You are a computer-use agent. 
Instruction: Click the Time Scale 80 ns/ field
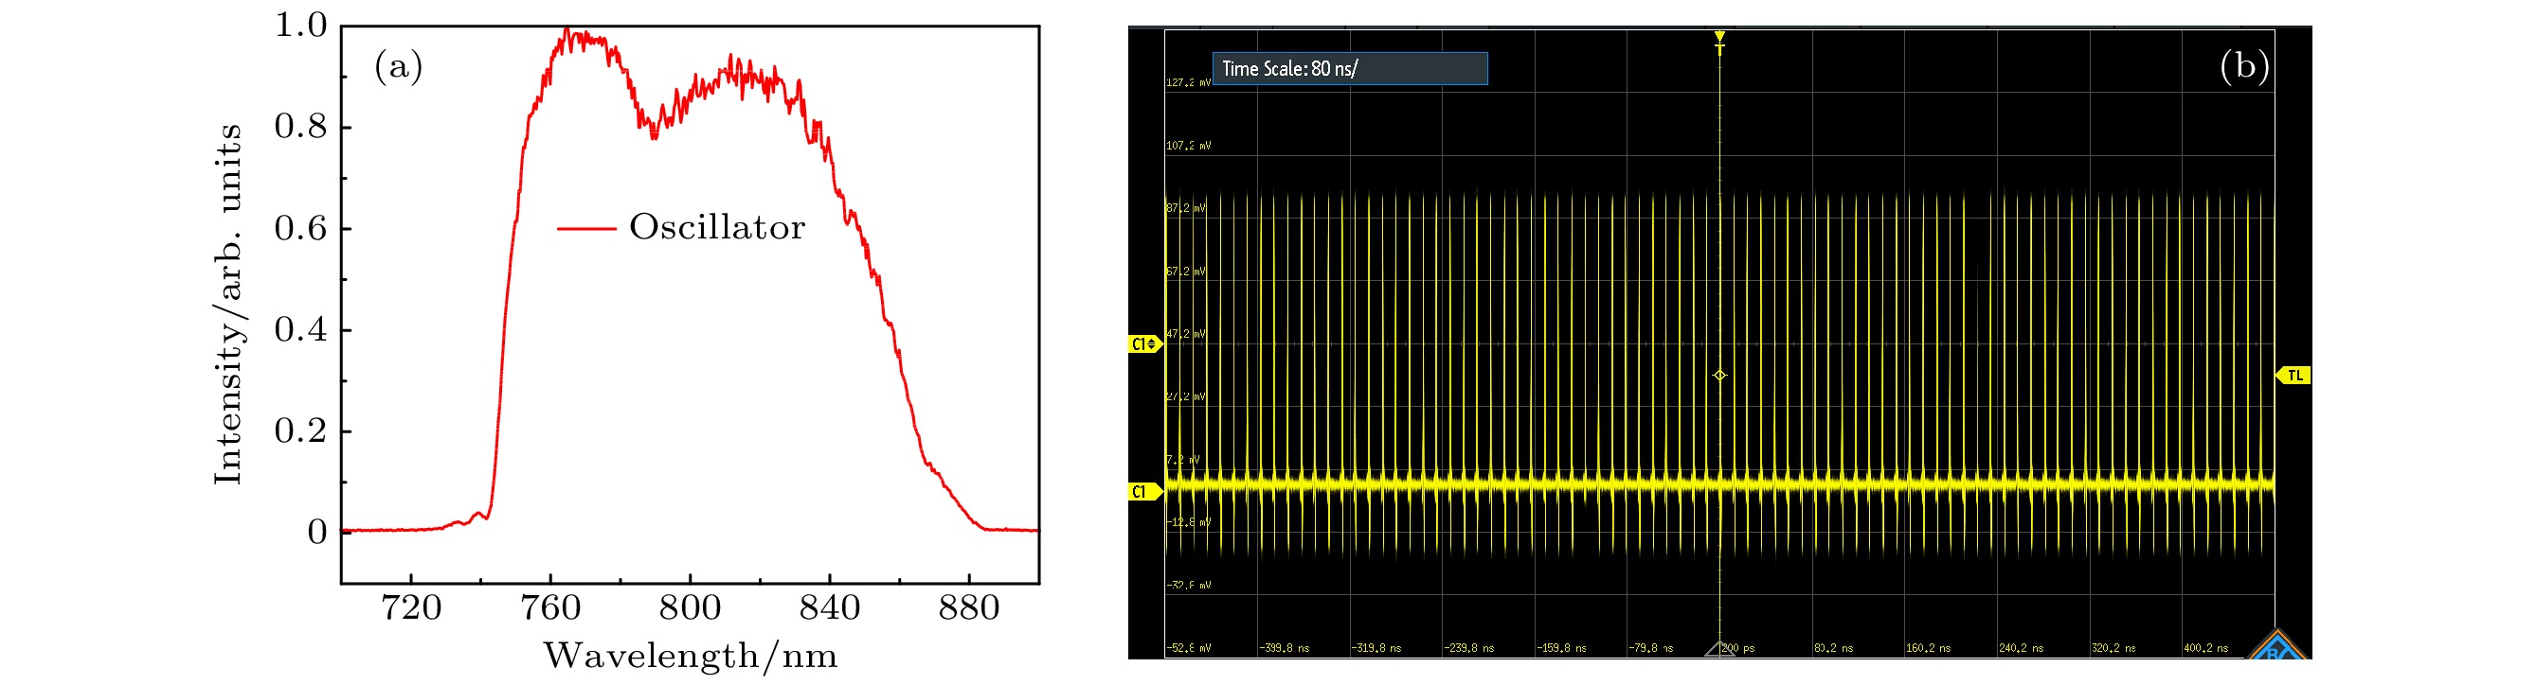[1349, 69]
